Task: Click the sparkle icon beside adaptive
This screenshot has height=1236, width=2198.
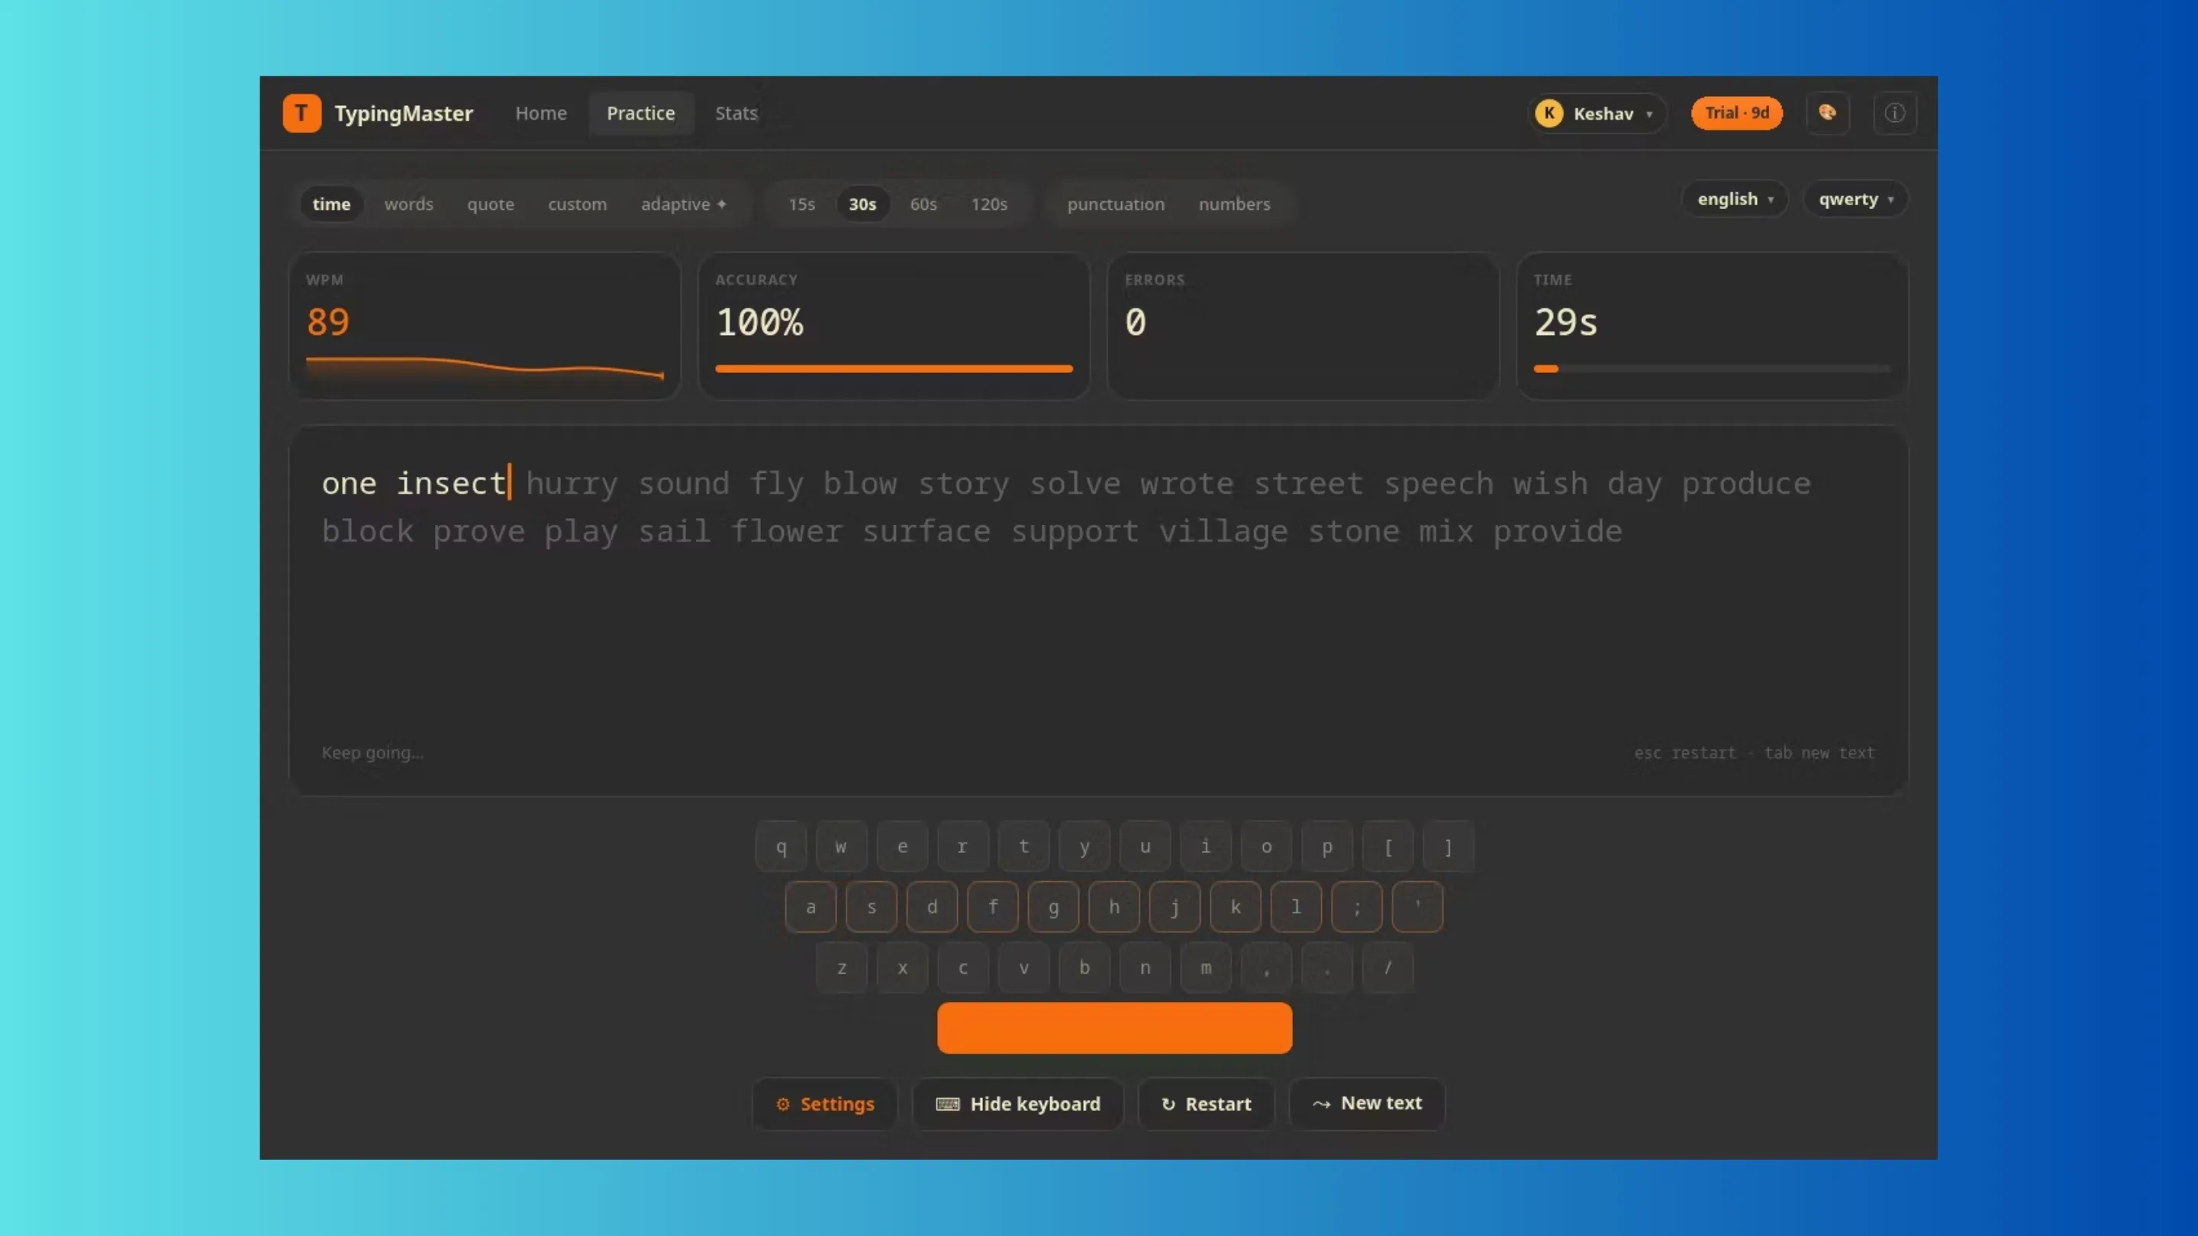Action: [721, 204]
